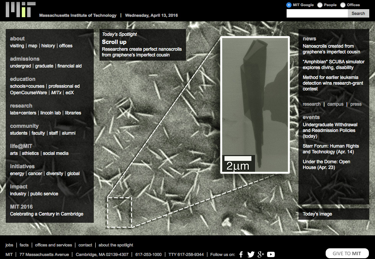Open the 'staff' link
The width and height of the screenshot is (375, 259).
point(53,133)
